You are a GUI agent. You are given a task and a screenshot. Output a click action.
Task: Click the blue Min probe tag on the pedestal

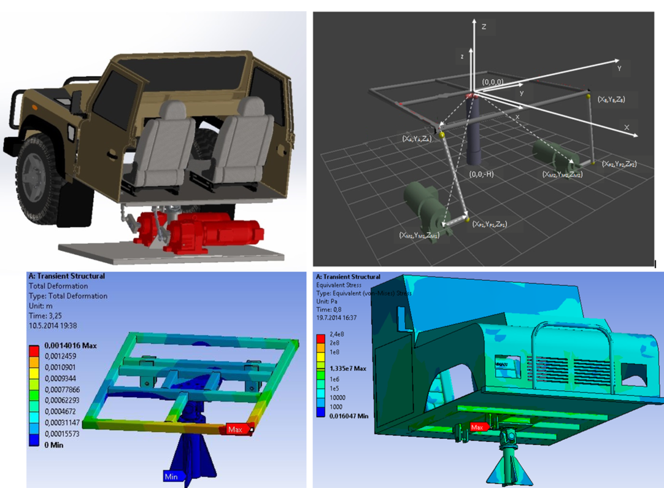(x=174, y=476)
